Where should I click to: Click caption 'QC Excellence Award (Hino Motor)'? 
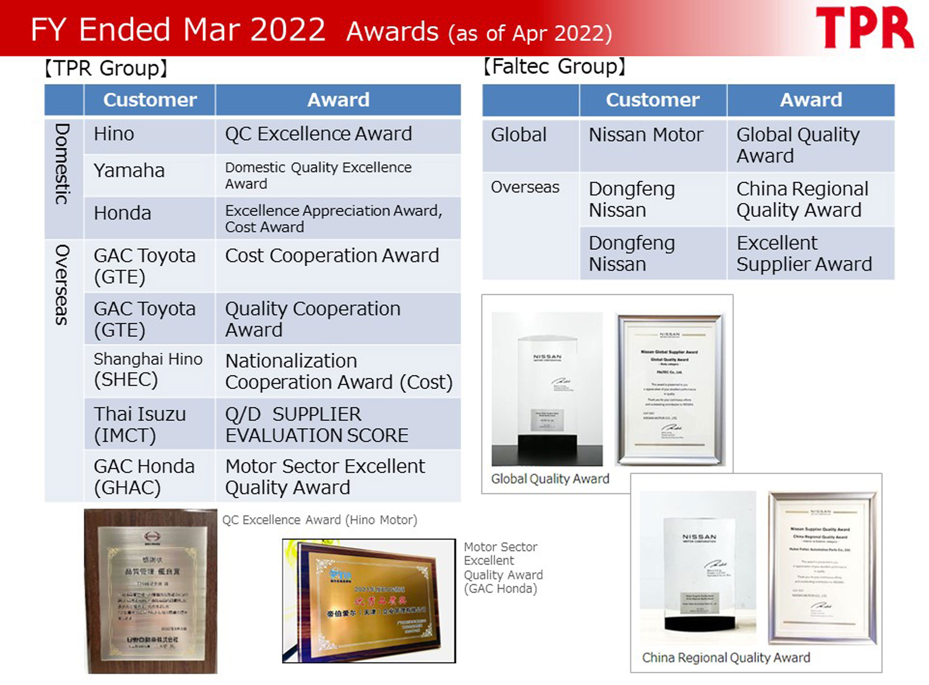(x=320, y=520)
